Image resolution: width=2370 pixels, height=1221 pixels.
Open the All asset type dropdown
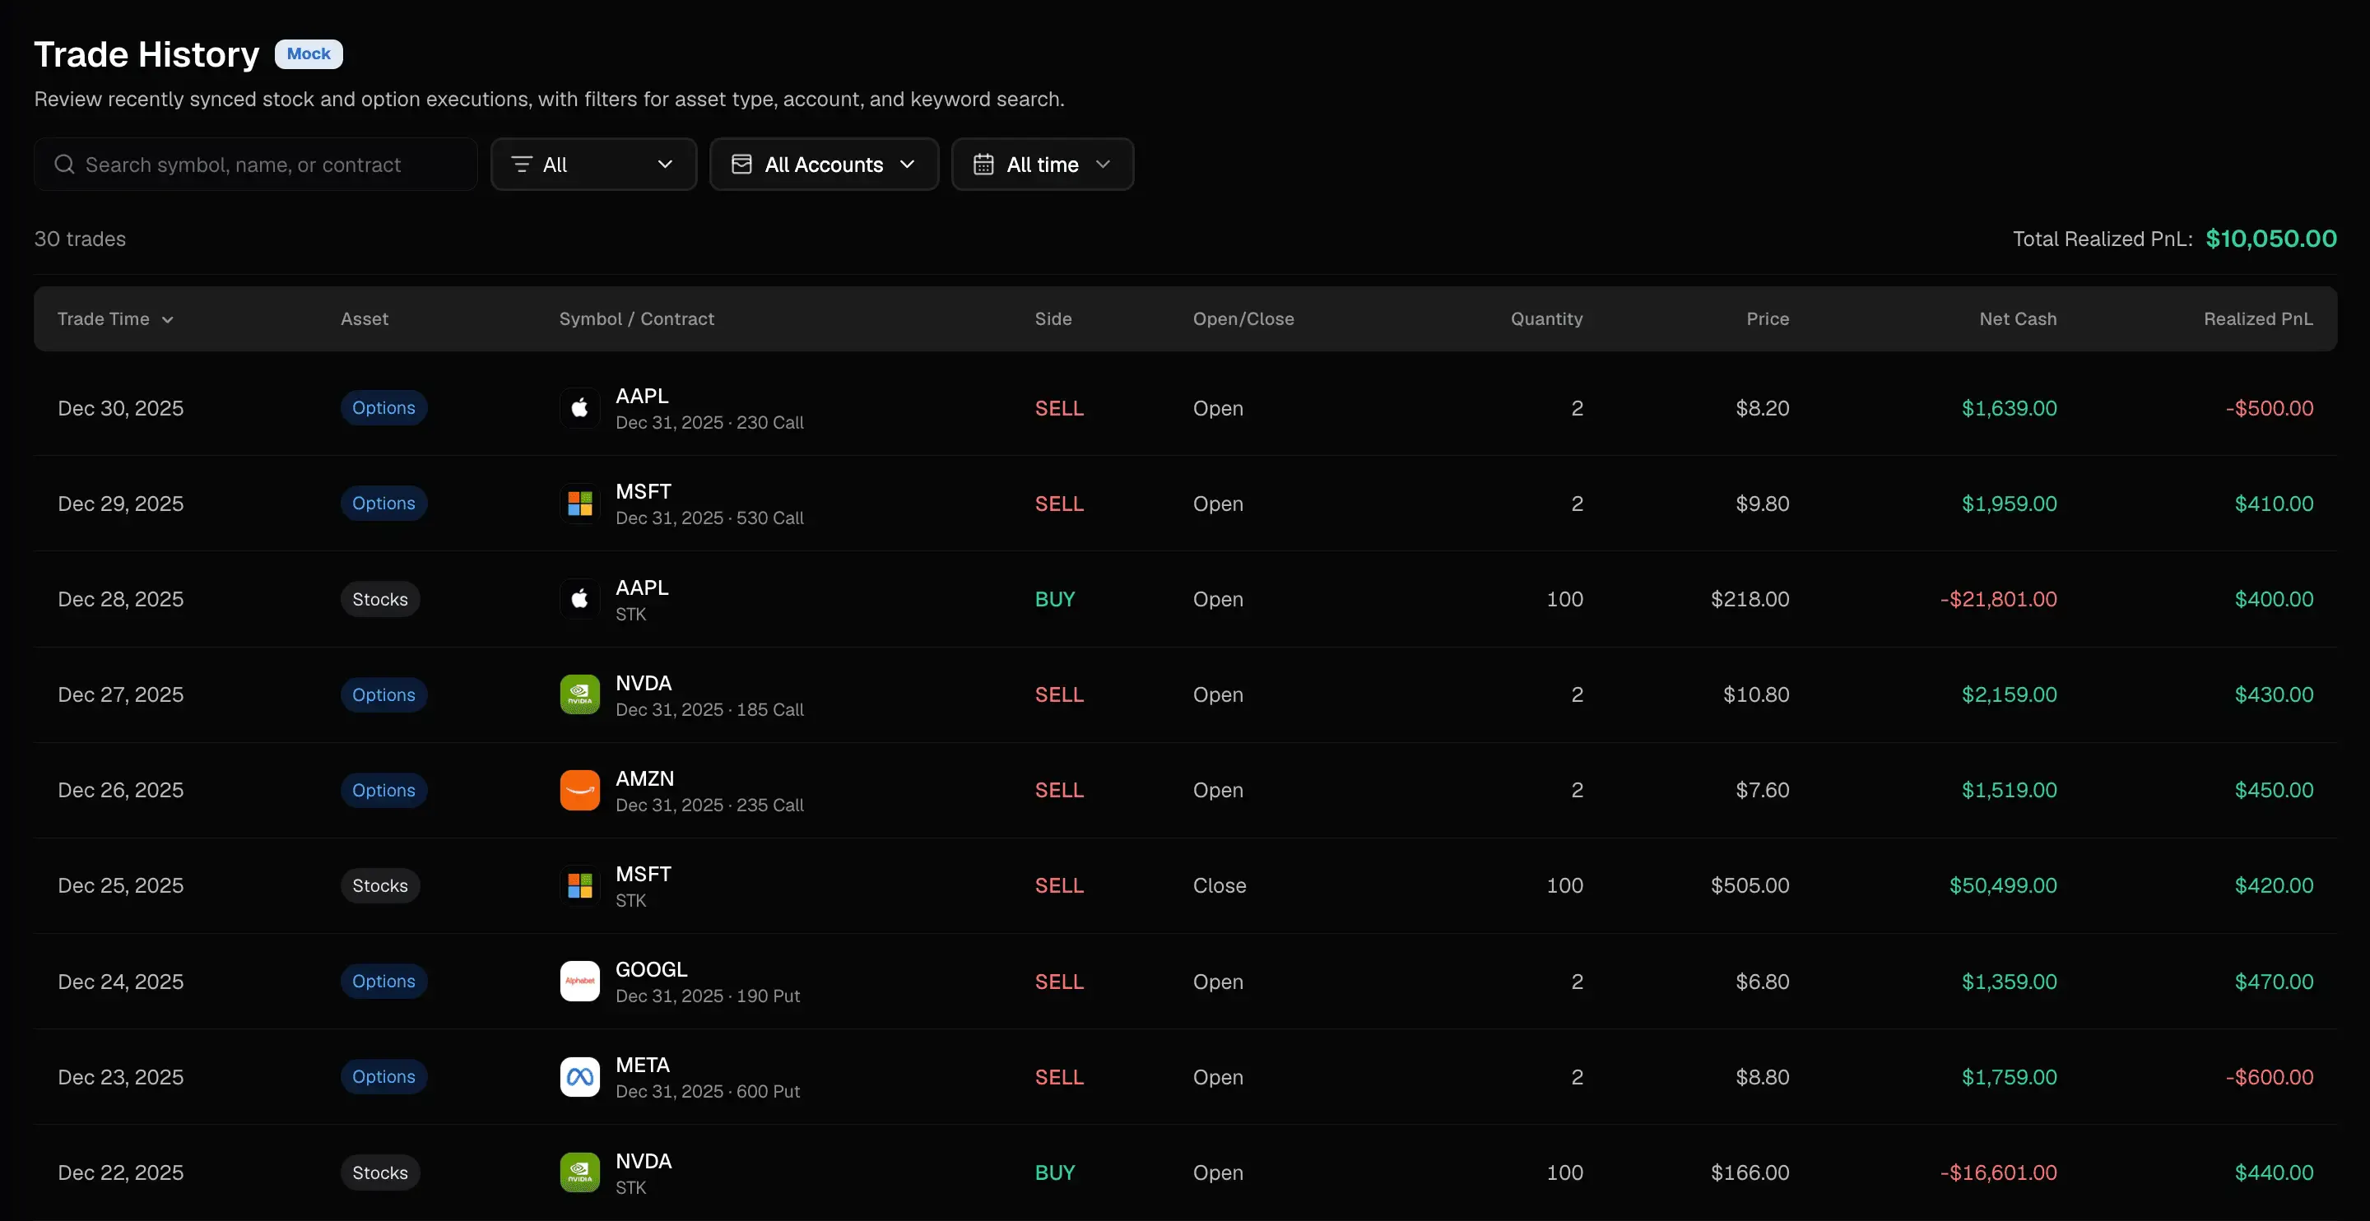593,164
